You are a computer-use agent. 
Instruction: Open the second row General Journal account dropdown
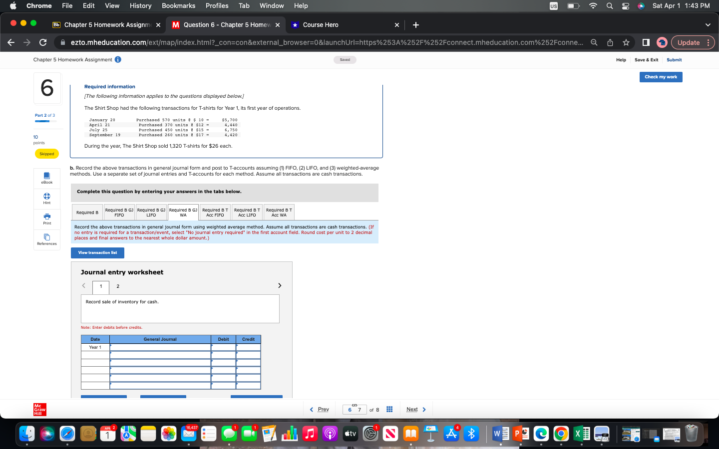pyautogui.click(x=160, y=355)
